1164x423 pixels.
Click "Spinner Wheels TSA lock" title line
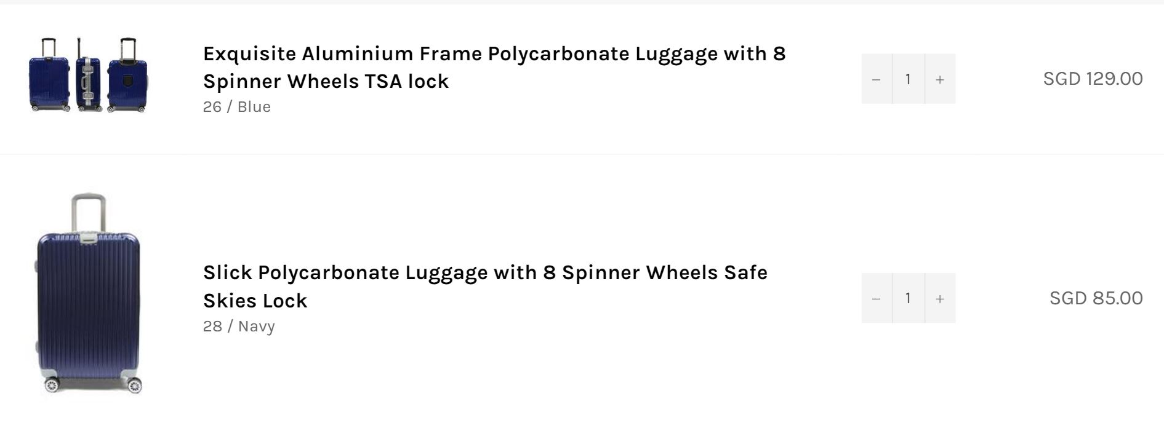point(326,81)
